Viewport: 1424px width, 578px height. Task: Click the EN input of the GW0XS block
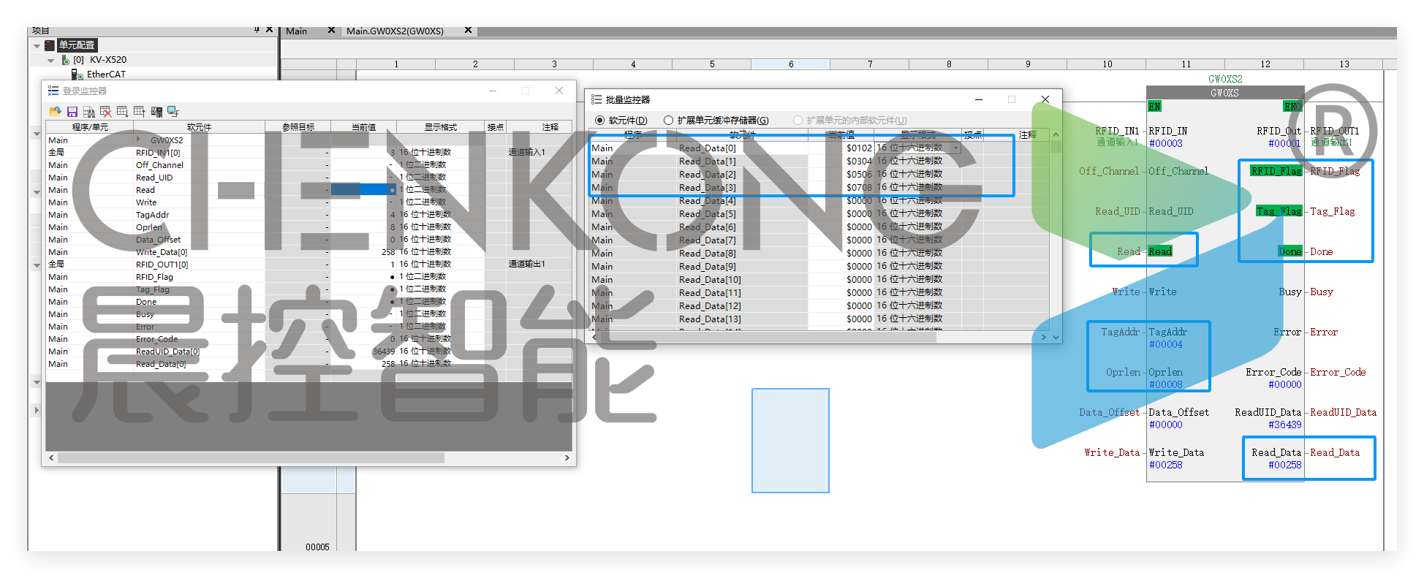[x=1154, y=107]
